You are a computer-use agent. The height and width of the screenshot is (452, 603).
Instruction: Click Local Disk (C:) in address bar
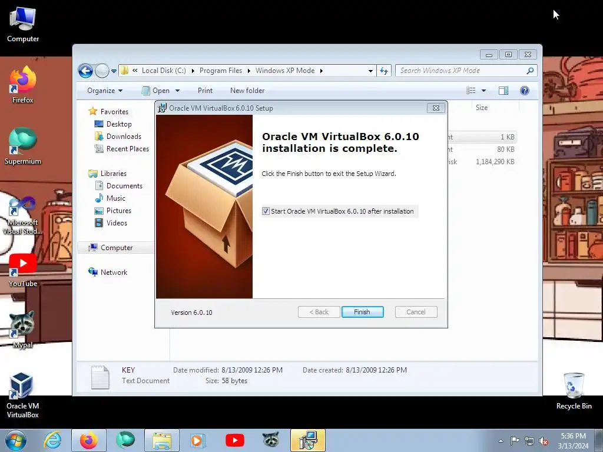[x=164, y=71]
